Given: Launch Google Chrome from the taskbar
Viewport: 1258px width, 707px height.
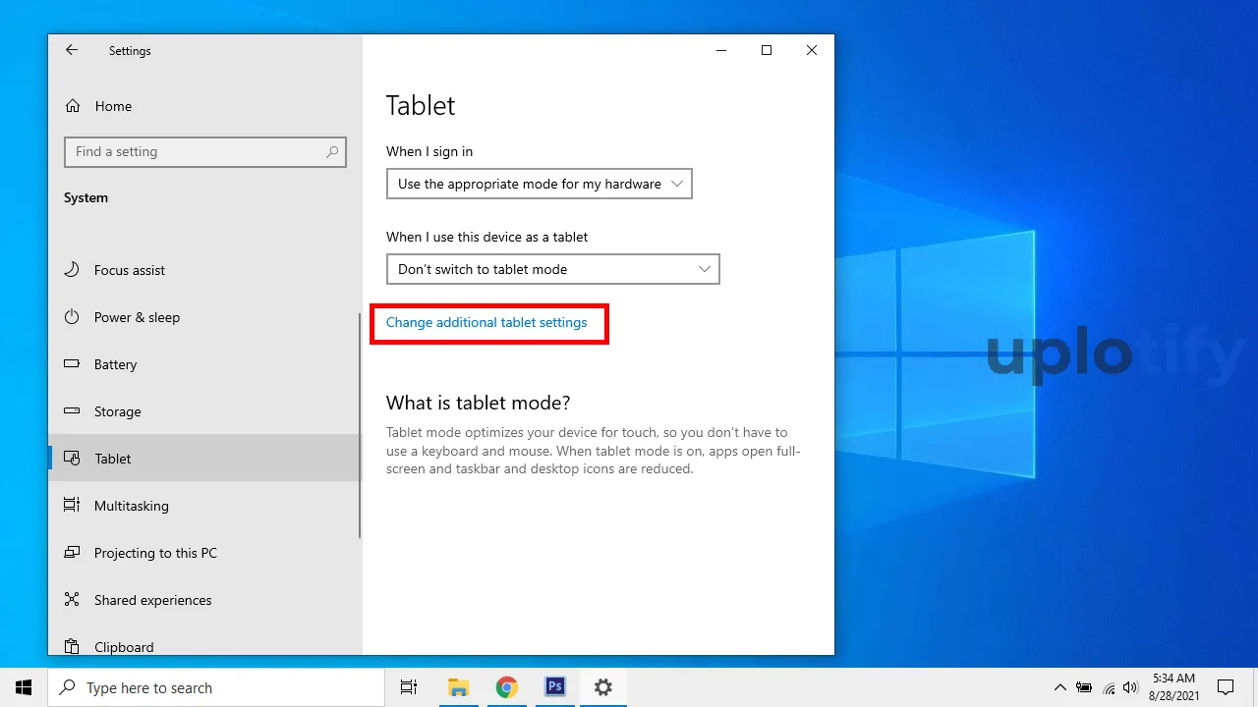Looking at the screenshot, I should tap(506, 687).
